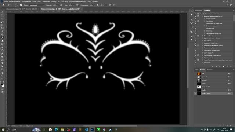Show the Красный channel via its eye box
Screen dimensions: 235x132
(x=196, y=77)
